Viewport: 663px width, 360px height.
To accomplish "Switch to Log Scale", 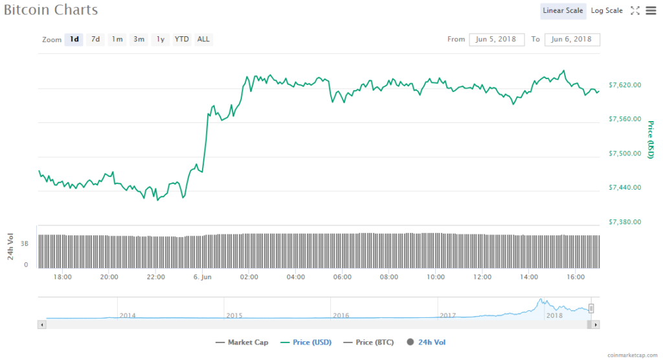I will click(x=607, y=10).
